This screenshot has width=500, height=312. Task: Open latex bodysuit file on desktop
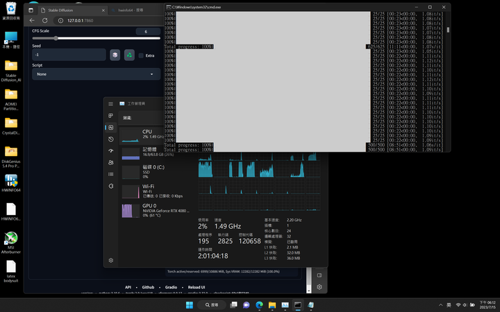(x=11, y=271)
